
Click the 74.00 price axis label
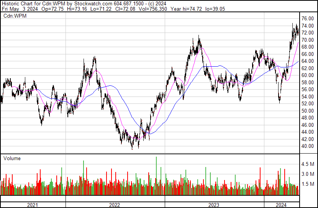[308, 26]
